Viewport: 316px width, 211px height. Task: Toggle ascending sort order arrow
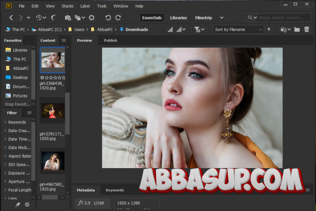pos(269,30)
